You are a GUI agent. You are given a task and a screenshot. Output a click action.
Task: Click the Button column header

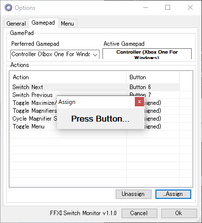152,77
